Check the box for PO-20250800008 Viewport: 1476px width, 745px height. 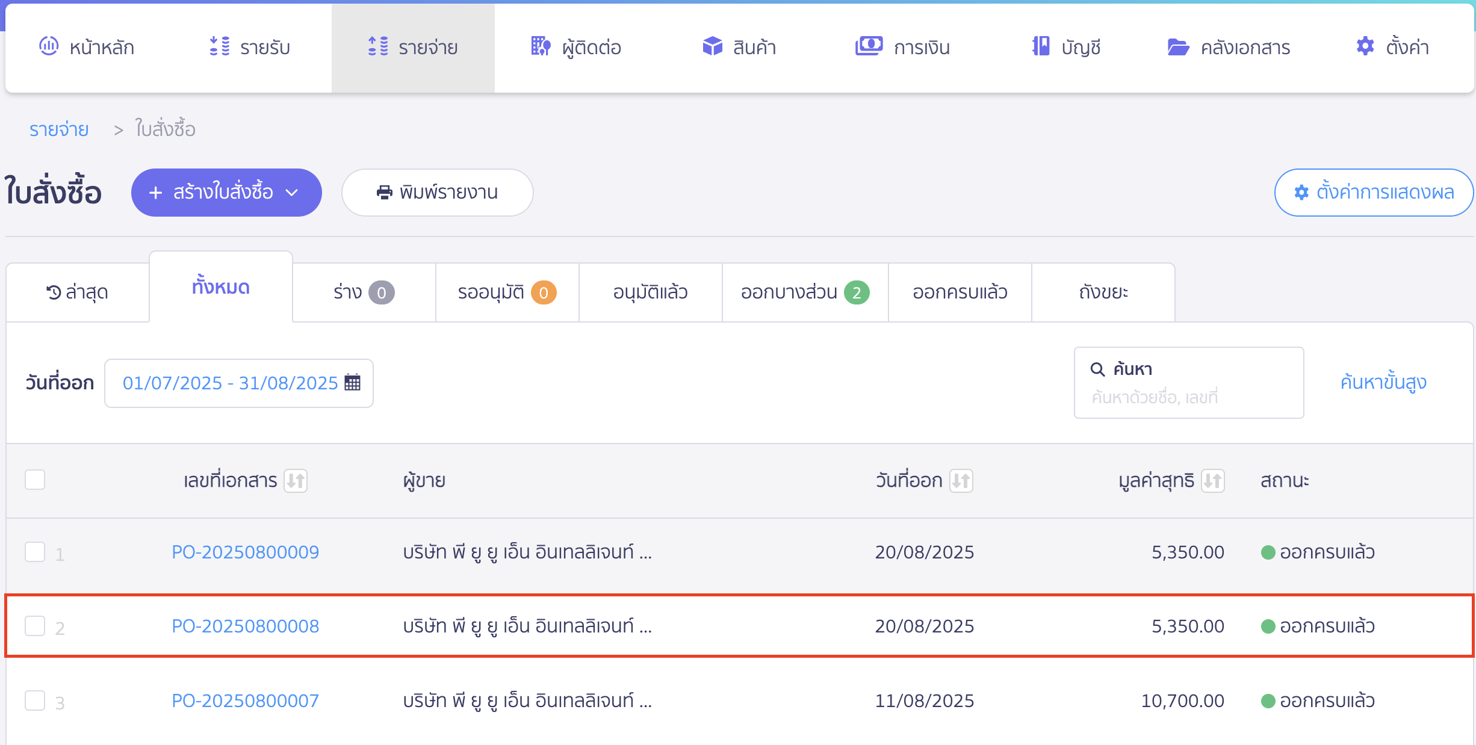tap(35, 626)
